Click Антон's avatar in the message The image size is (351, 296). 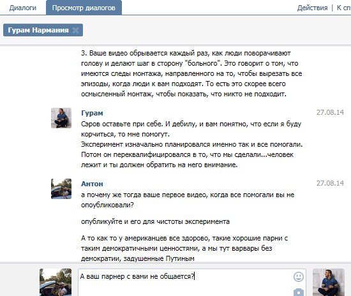point(61,189)
